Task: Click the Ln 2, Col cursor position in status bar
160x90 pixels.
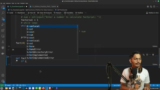Action: click(x=117, y=85)
